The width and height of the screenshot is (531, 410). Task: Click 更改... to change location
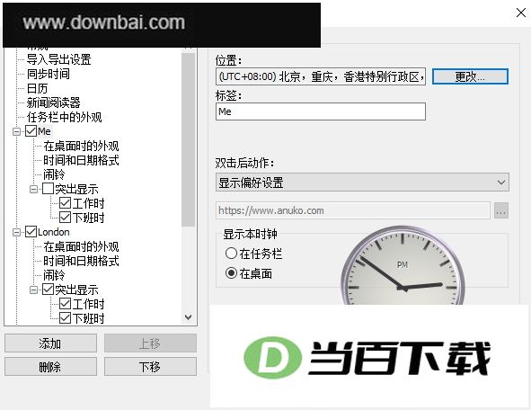pyautogui.click(x=470, y=77)
